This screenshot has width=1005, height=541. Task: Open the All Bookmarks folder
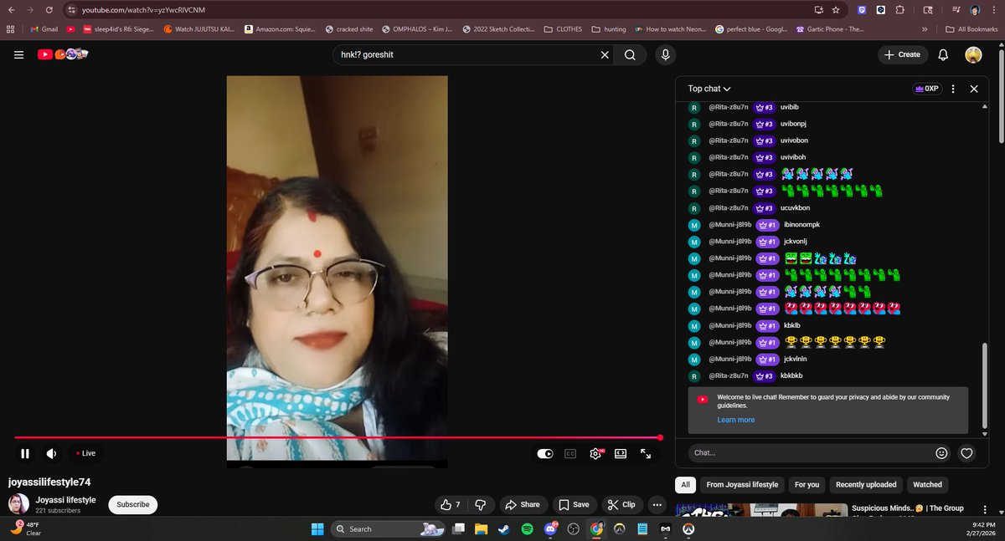971,28
